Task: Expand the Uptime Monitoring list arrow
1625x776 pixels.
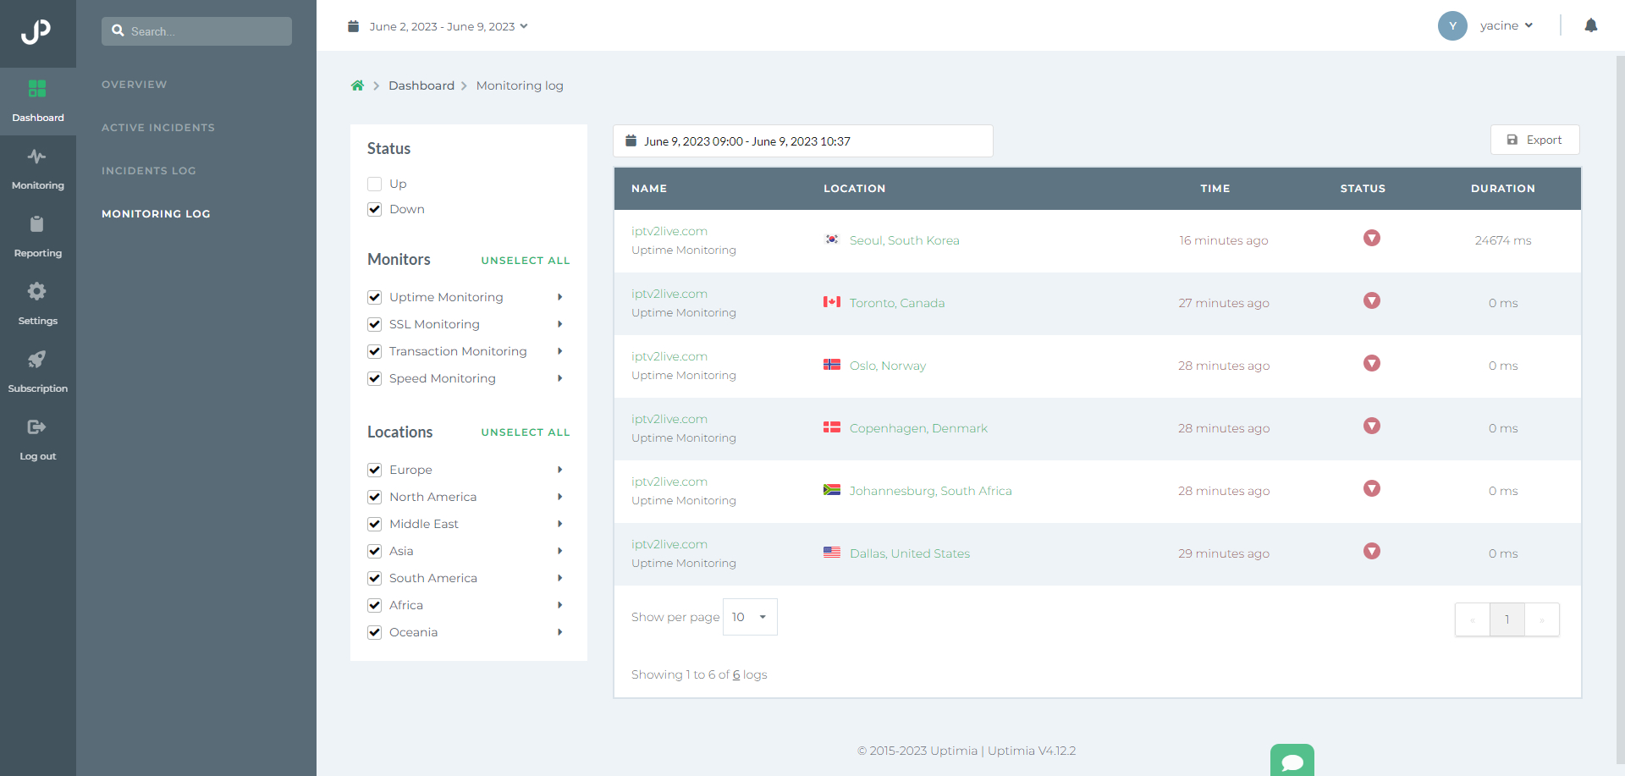Action: (559, 297)
